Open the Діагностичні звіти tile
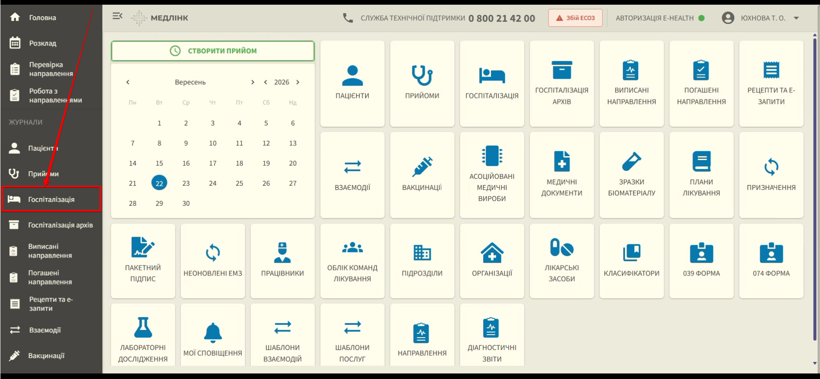820x379 pixels. tap(492, 335)
